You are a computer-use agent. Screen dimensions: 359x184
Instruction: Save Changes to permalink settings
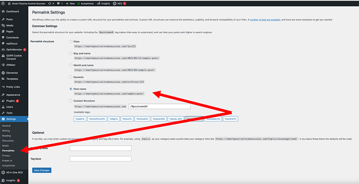42,170
